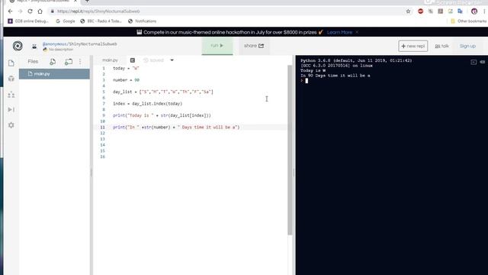The width and height of the screenshot is (488, 275).
Task: Reload the browser page
Action: pyautogui.click(x=30, y=11)
